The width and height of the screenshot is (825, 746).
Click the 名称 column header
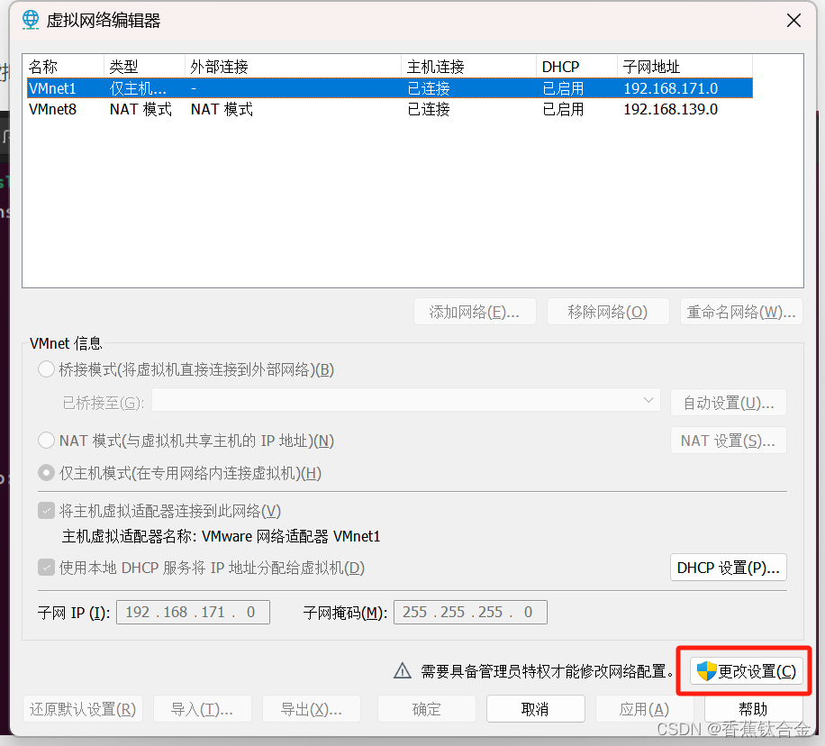pos(63,67)
